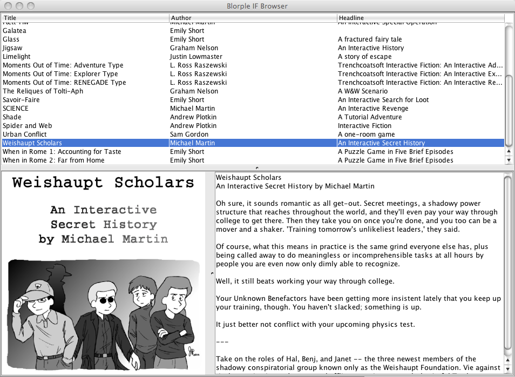Screen dimensions: 515x377
Task: Click the green zoom window button
Action: pos(30,6)
